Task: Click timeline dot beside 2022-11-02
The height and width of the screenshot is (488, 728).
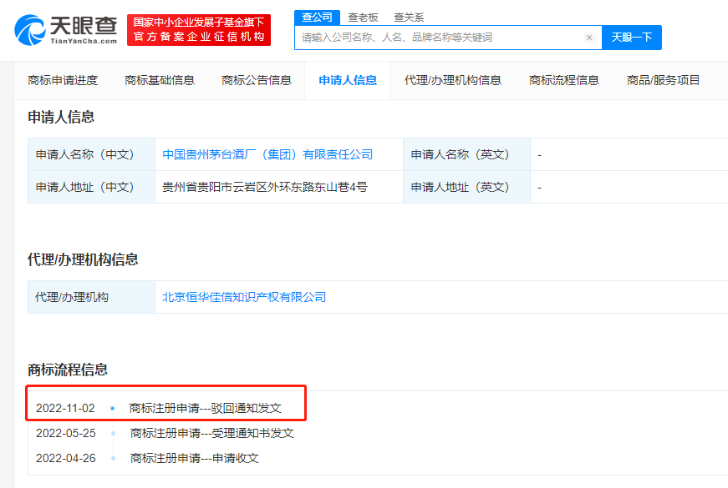Action: [x=112, y=408]
